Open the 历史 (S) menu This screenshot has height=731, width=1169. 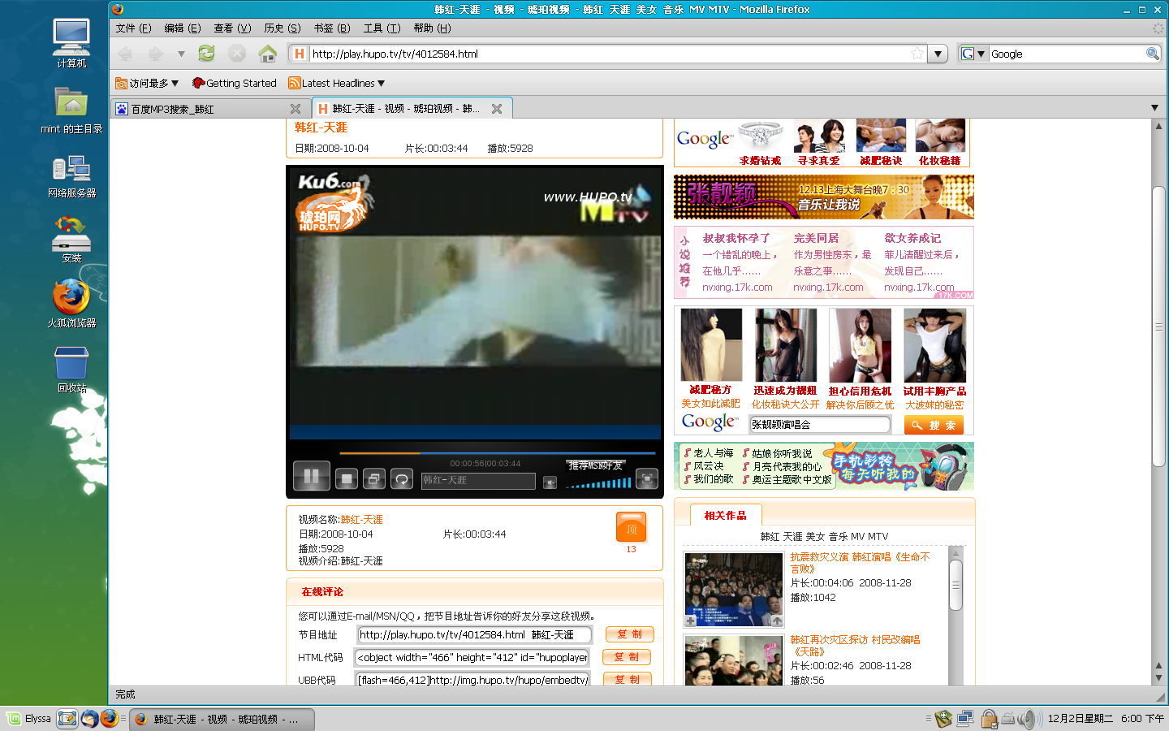point(283,28)
